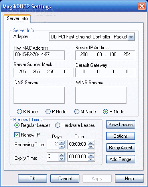Click the Options button
148x187 pixels.
click(x=120, y=136)
